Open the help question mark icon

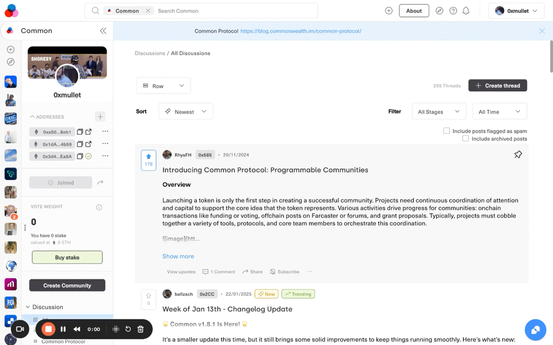tap(453, 11)
